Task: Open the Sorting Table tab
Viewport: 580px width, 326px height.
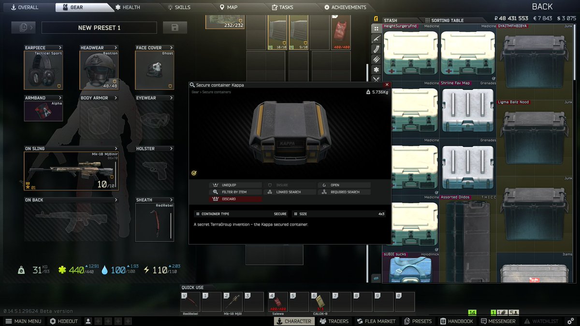Action: click(444, 20)
